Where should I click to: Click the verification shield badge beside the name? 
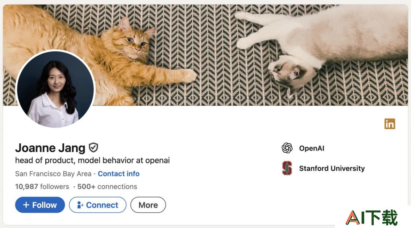(93, 148)
